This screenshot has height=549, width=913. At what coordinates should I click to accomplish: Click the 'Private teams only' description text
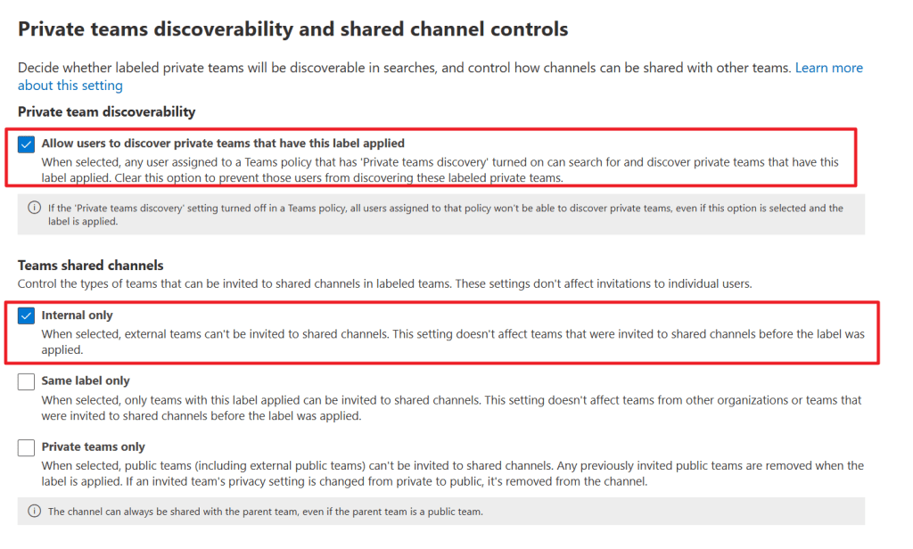click(452, 473)
